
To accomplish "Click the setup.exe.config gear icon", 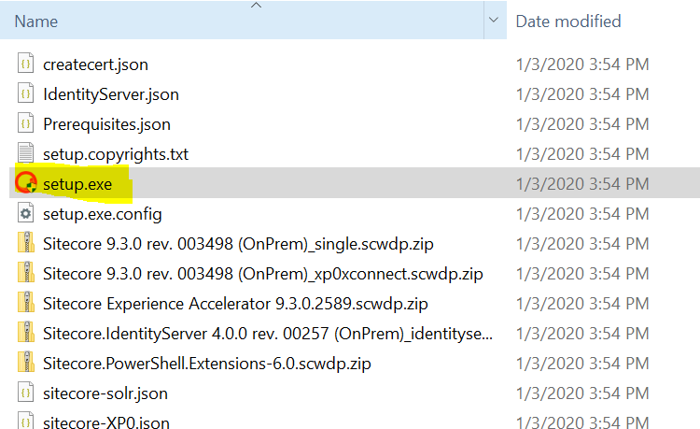I will [25, 213].
